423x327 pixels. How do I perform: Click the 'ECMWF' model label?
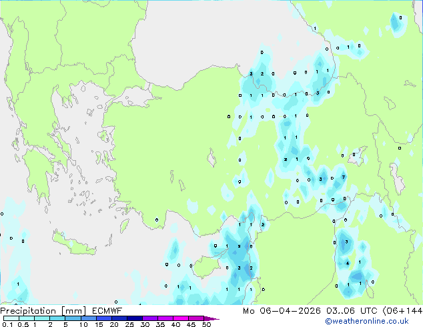pyautogui.click(x=107, y=311)
